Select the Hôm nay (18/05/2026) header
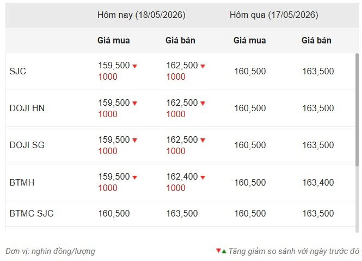362x261 pixels. 142,15
